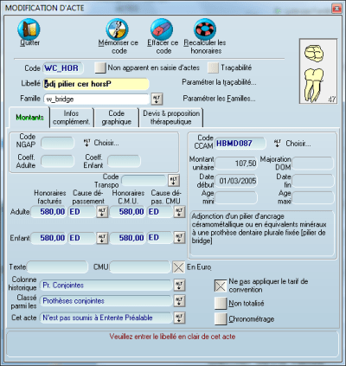Toggle the Non apparent en saisie d'actes checkbox
Image resolution: width=346 pixels, height=366 pixels.
tap(100, 67)
